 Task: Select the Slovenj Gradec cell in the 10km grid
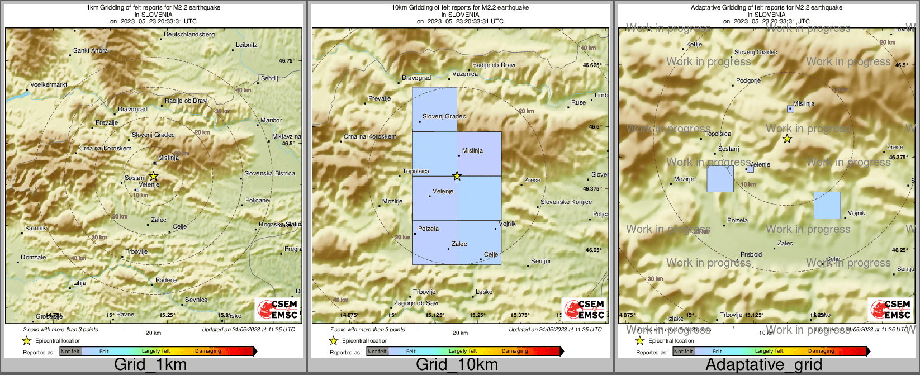click(x=435, y=110)
